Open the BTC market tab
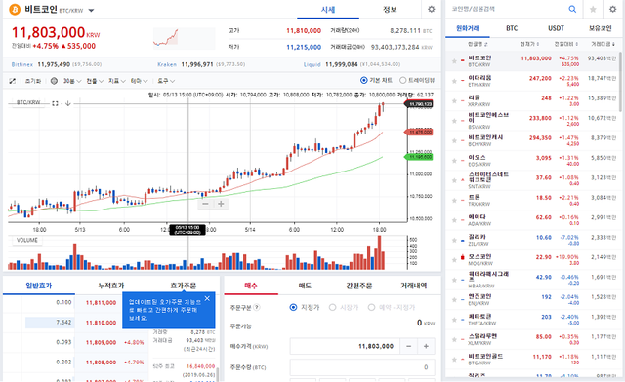 coord(512,28)
